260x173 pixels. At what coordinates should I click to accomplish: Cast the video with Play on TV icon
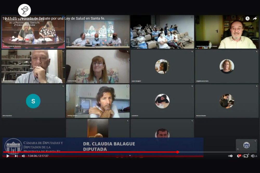(246, 156)
